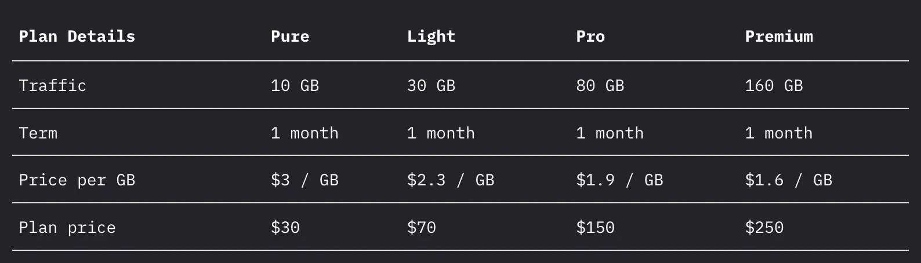Click the 80 GB traffic cell
This screenshot has height=263, width=921.
click(x=600, y=86)
